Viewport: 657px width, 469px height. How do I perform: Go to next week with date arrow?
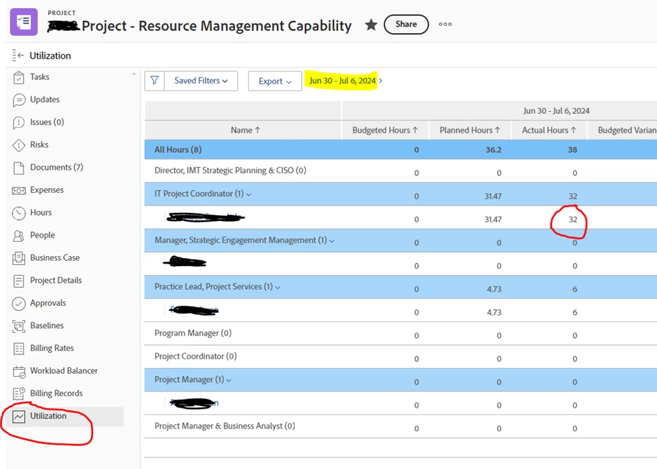click(381, 80)
